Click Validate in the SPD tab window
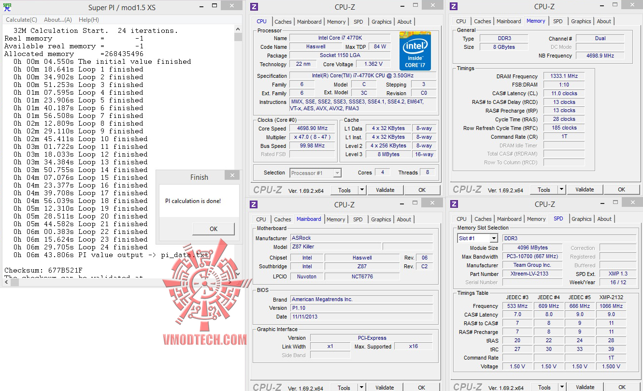The height and width of the screenshot is (391, 643). click(585, 387)
